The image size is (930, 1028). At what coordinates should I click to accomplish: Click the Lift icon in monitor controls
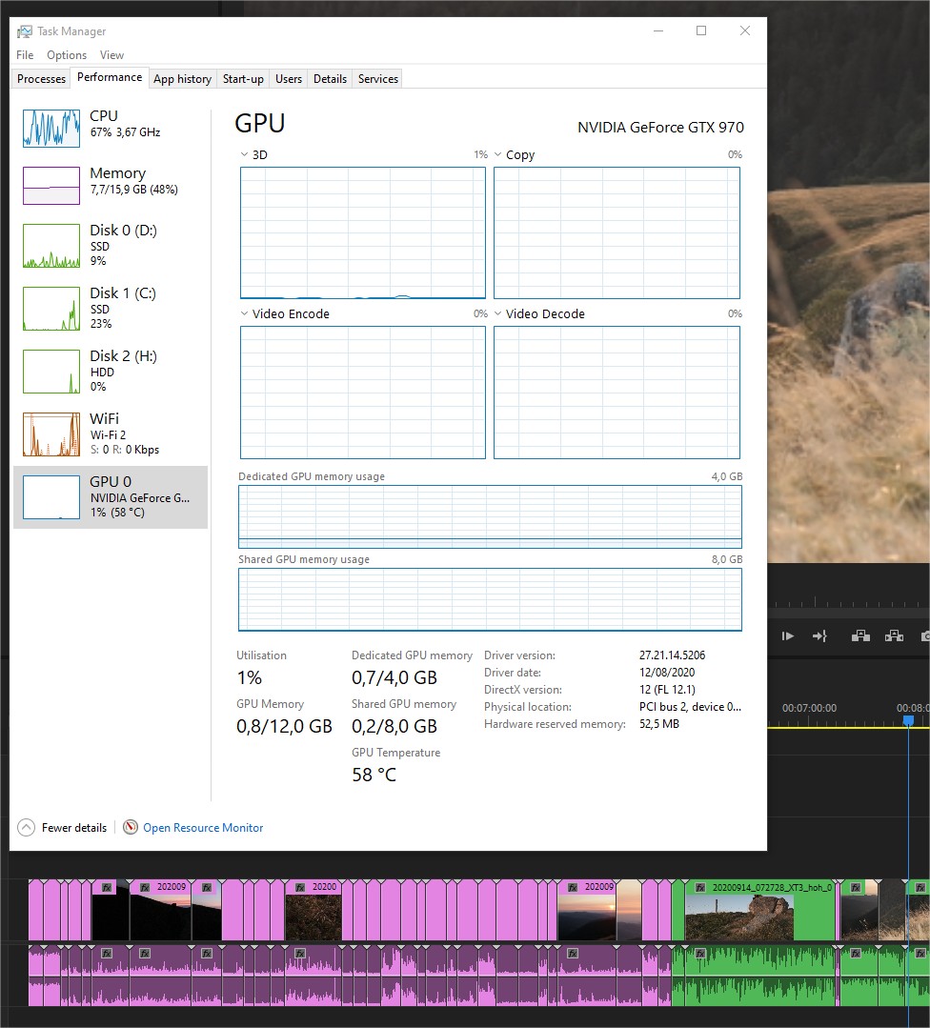click(x=860, y=635)
